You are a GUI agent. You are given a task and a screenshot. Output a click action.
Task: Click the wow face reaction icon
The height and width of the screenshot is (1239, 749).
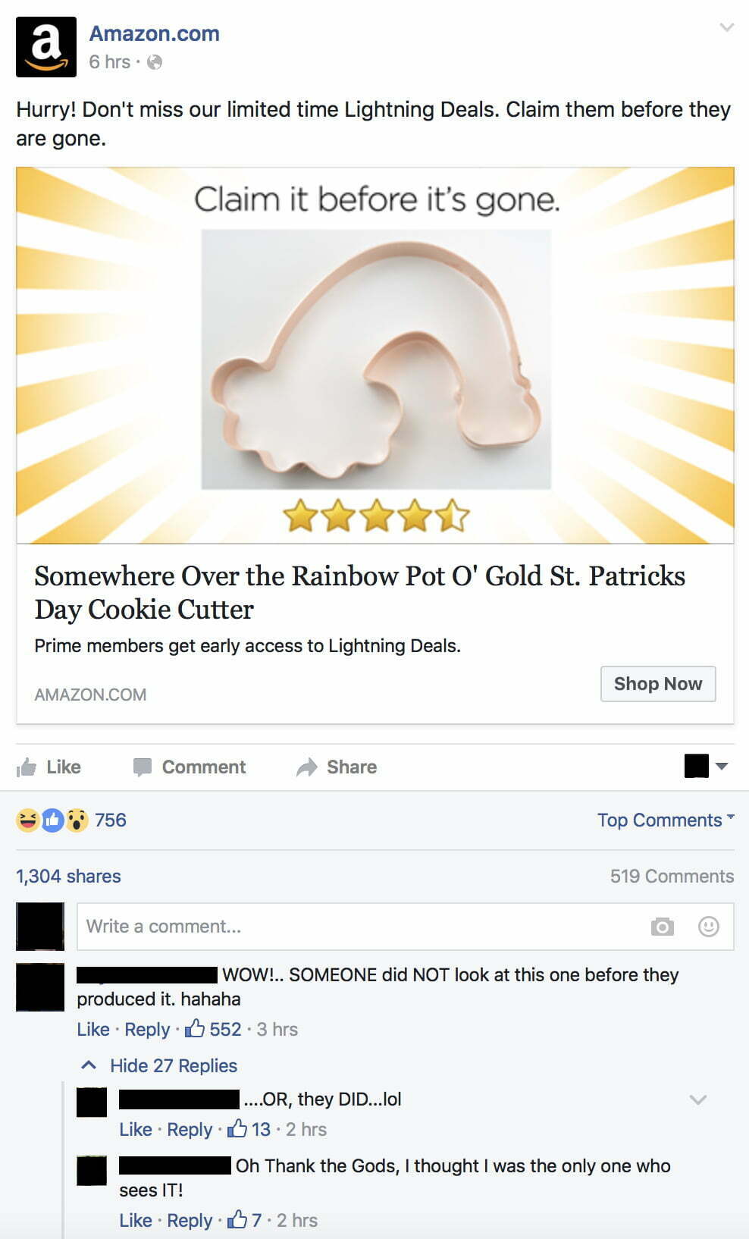pos(77,820)
